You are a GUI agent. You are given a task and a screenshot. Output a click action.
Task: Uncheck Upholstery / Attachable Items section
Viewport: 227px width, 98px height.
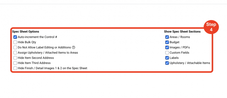pos(167,63)
